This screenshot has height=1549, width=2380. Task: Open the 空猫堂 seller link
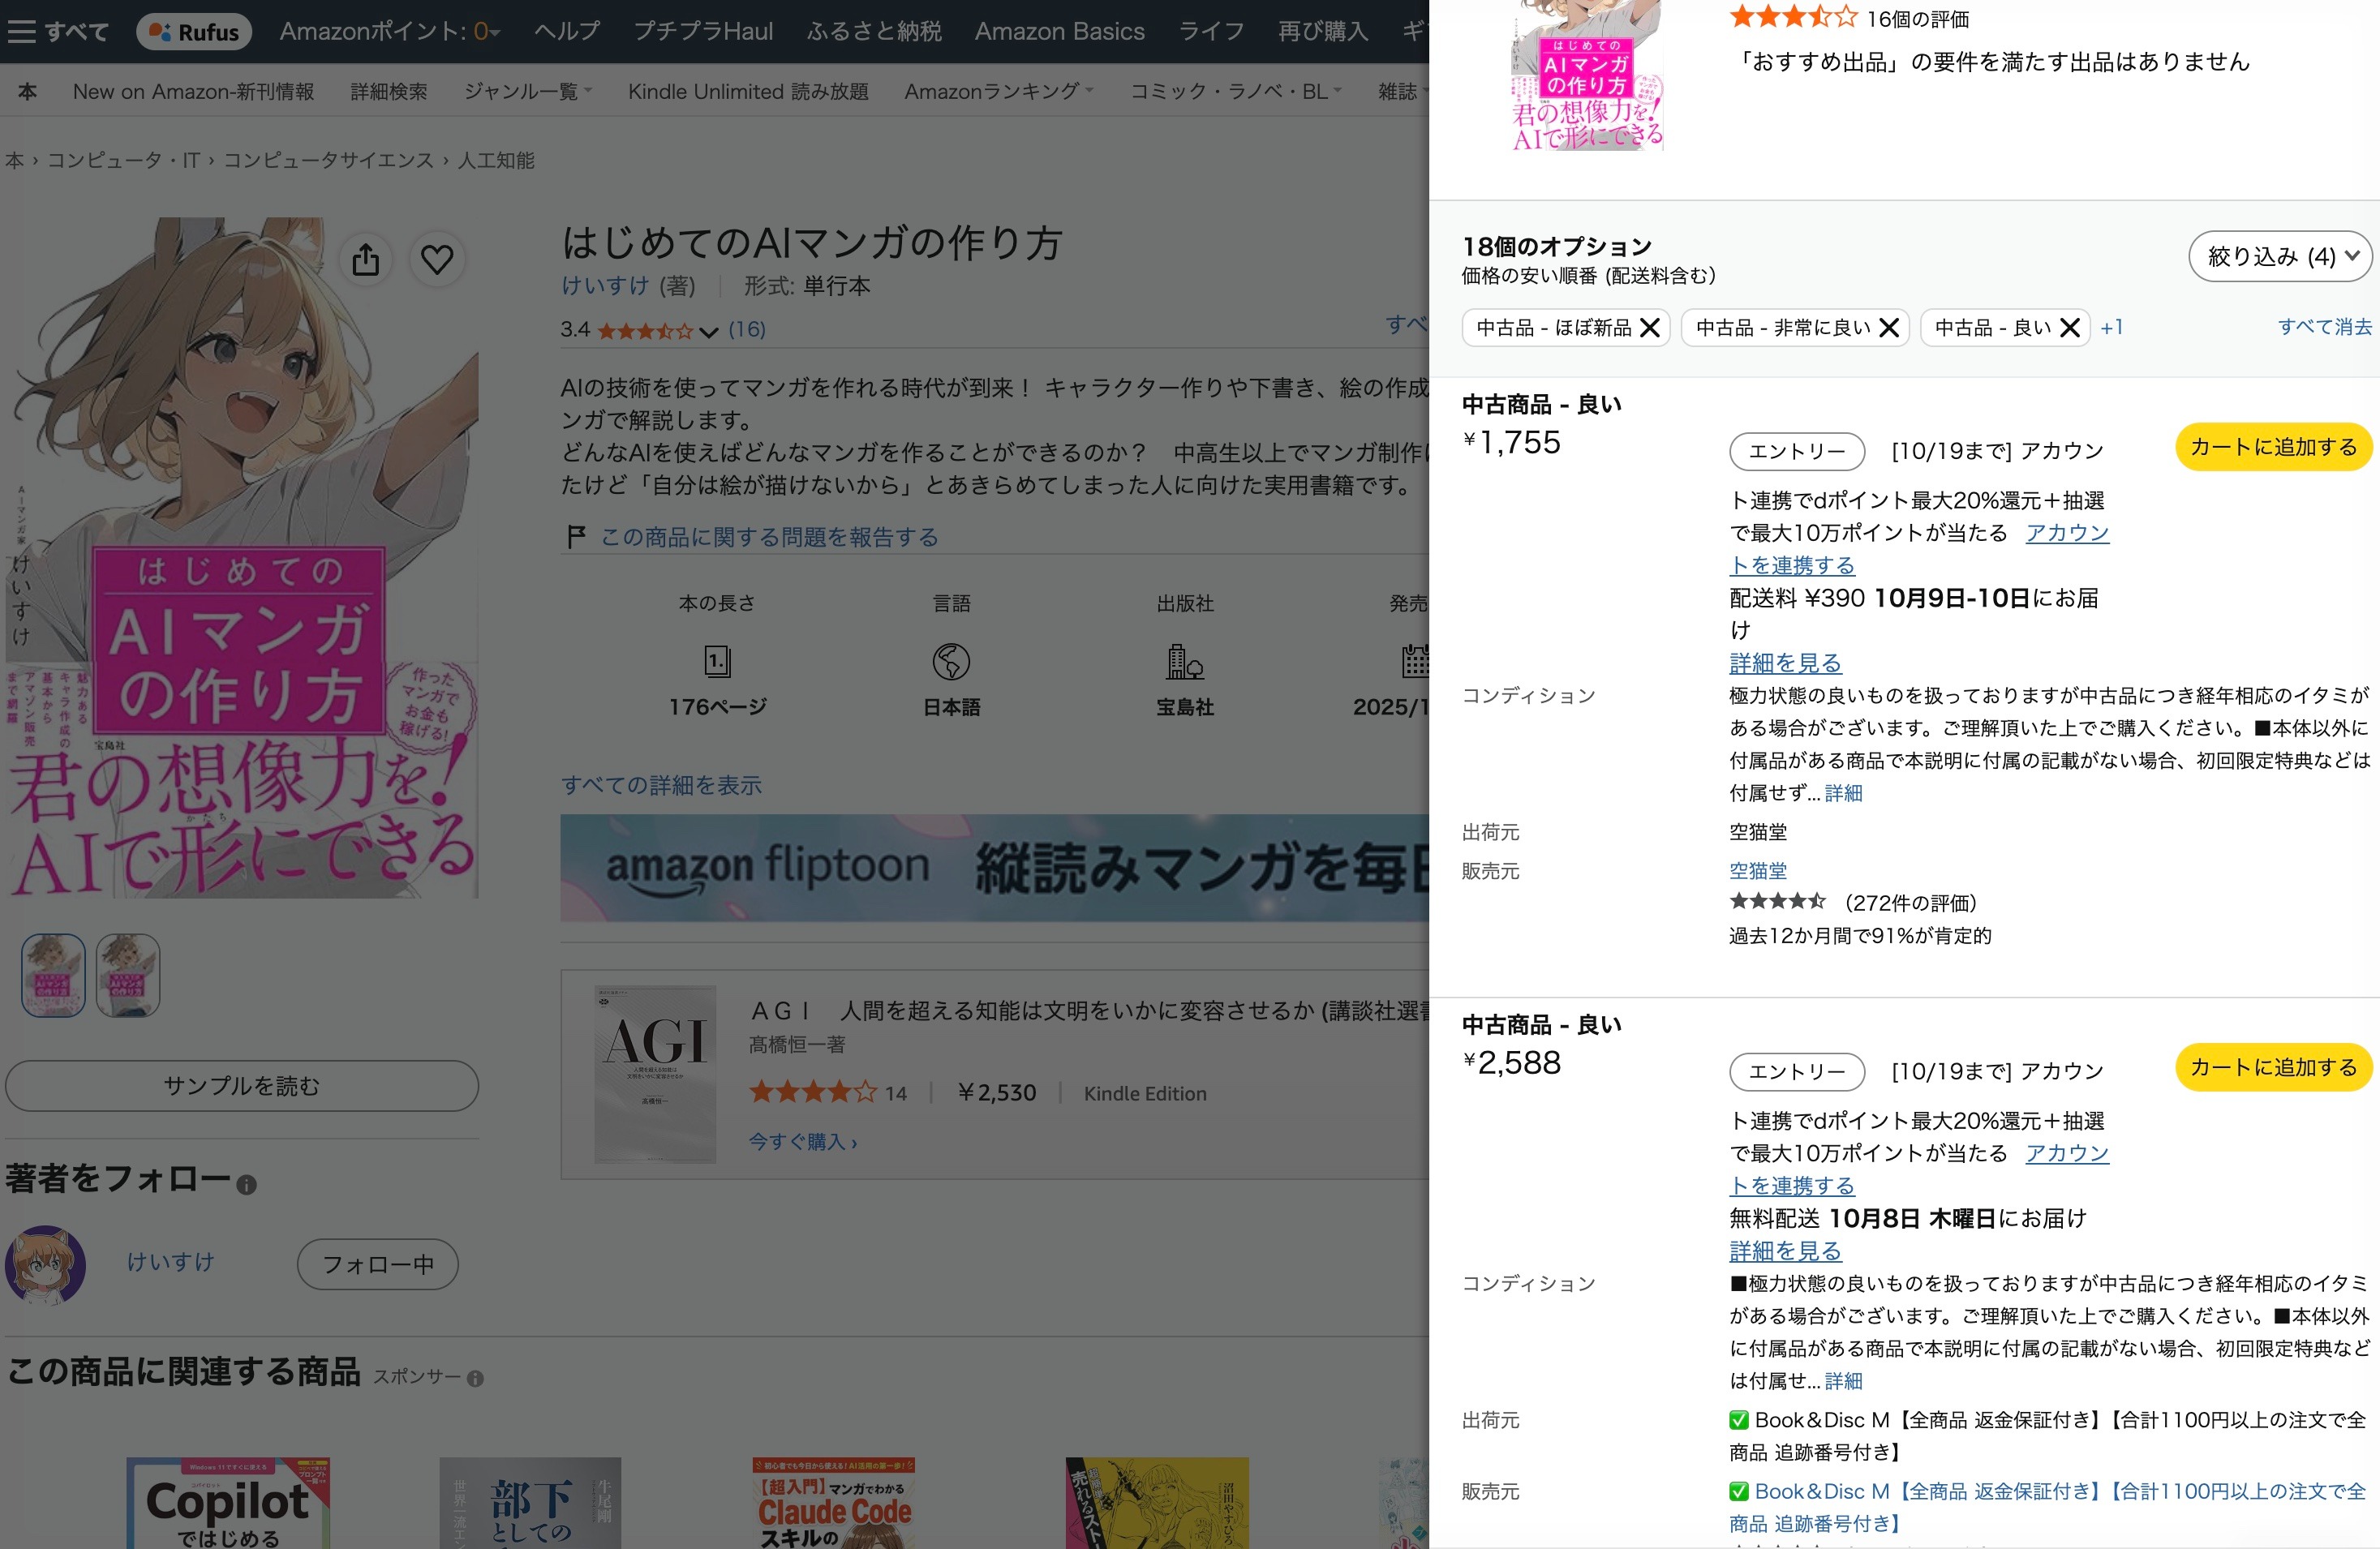[x=1758, y=871]
